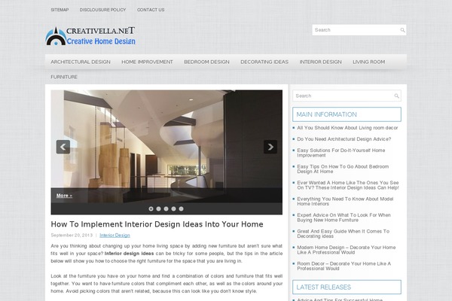The width and height of the screenshot is (452, 301).
Task: Advance to next slide arrow
Action: 270,147
